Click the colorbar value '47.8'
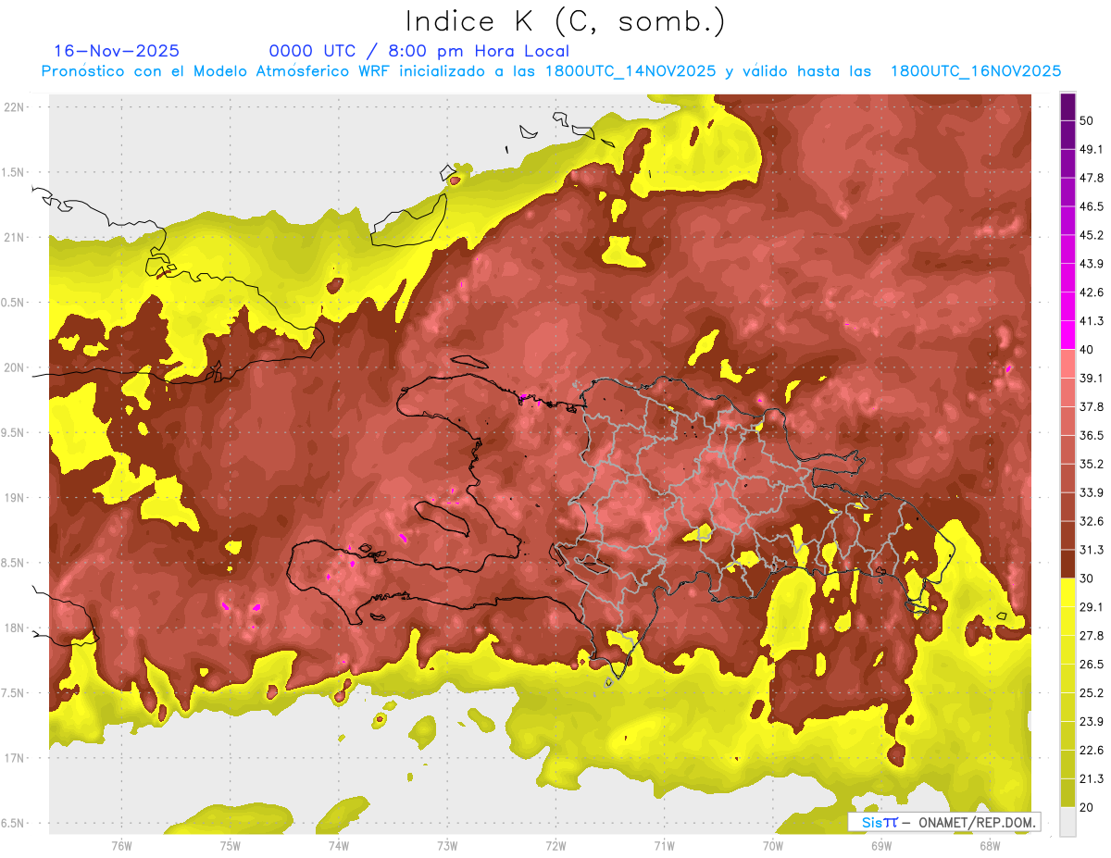This screenshot has height=858, width=1111. point(1092,178)
